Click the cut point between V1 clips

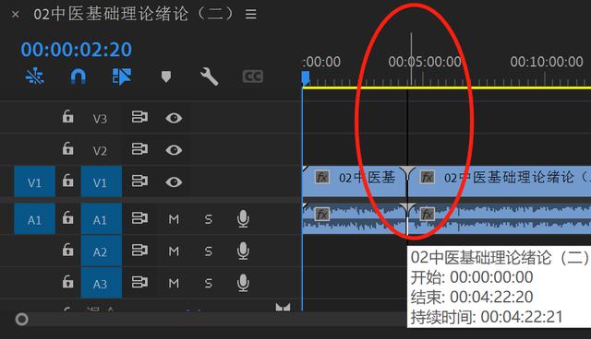coord(407,181)
